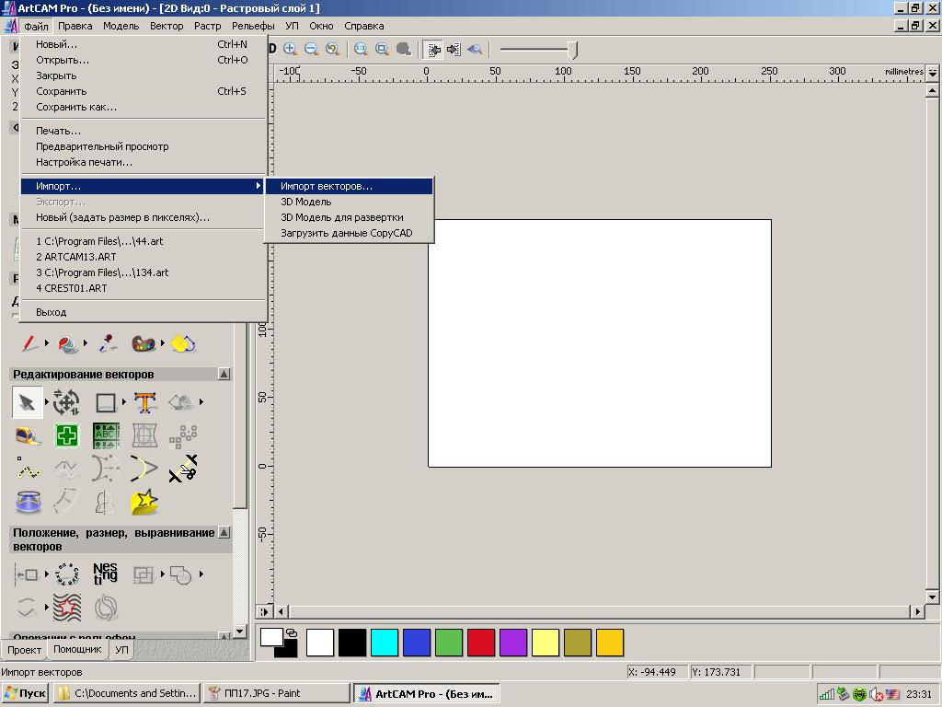
Task: Expand the flyout arrow beside rectangle tool
Action: (x=124, y=402)
